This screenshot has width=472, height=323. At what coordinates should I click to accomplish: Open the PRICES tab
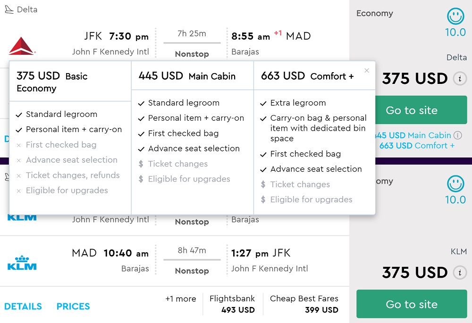coord(73,306)
